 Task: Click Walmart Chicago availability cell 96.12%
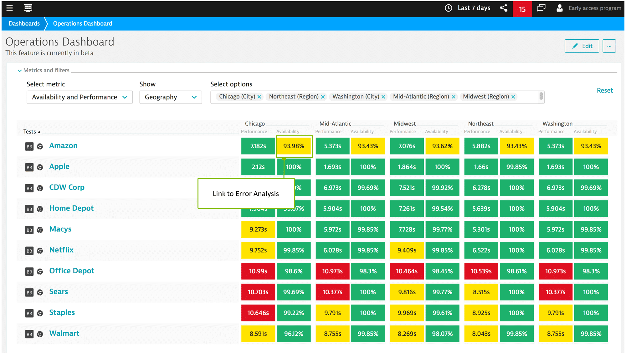point(294,334)
